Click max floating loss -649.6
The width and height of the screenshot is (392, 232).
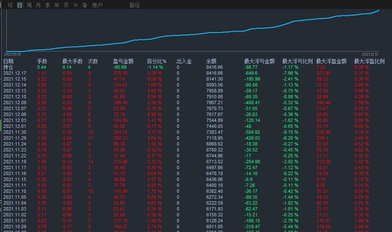coord(251,73)
